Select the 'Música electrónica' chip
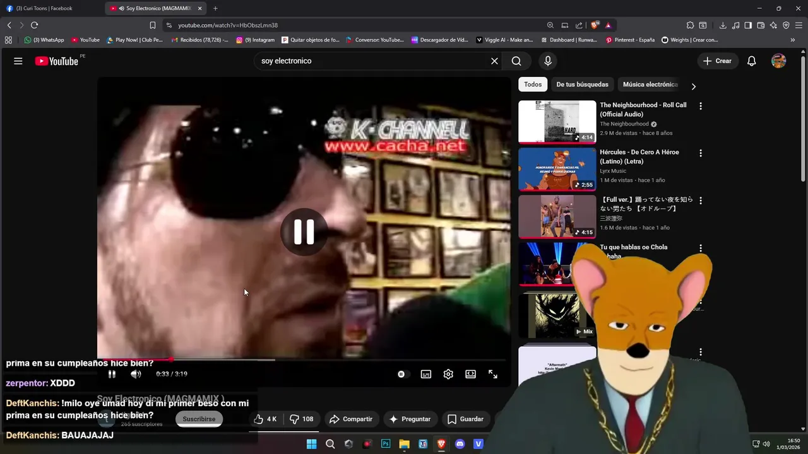The width and height of the screenshot is (808, 454). click(x=650, y=84)
